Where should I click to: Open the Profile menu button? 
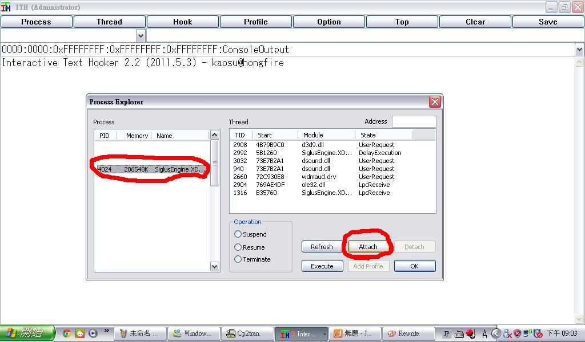click(255, 22)
